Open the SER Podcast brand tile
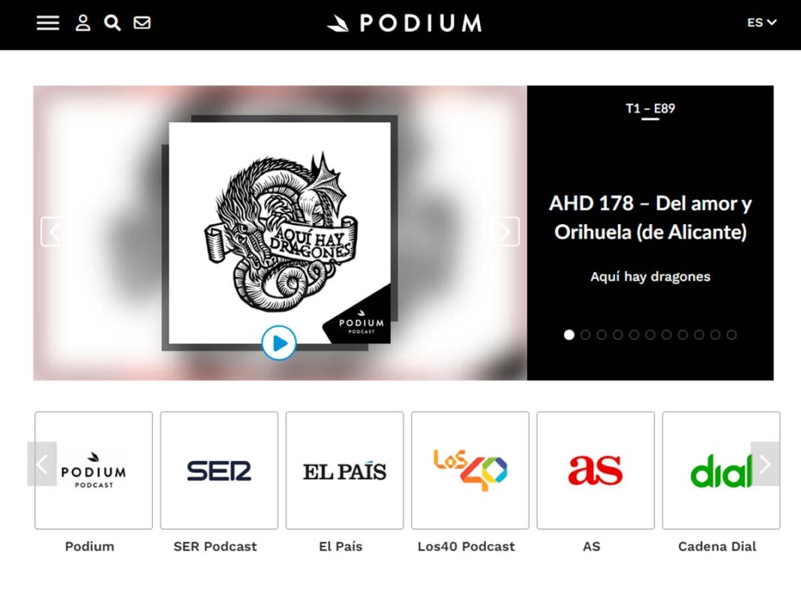Viewport: 801px width, 601px height. pyautogui.click(x=219, y=471)
